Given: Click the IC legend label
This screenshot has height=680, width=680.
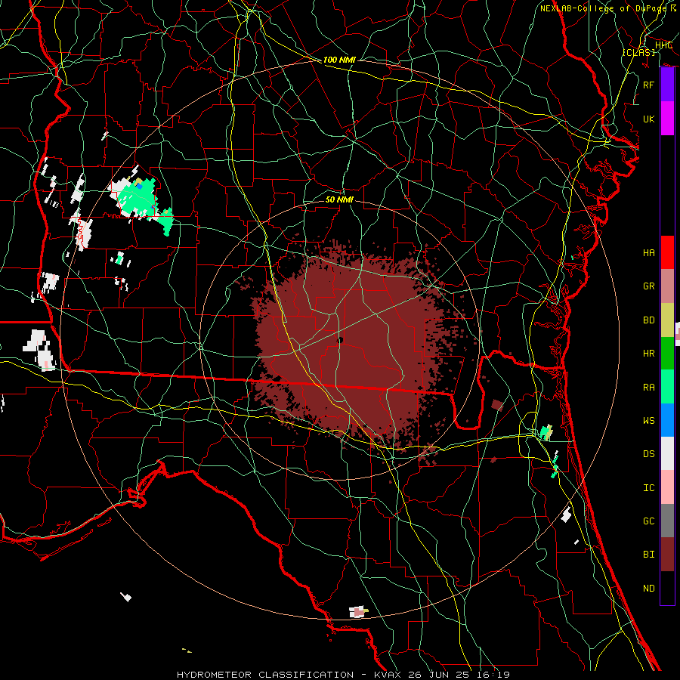Looking at the screenshot, I should tap(649, 488).
